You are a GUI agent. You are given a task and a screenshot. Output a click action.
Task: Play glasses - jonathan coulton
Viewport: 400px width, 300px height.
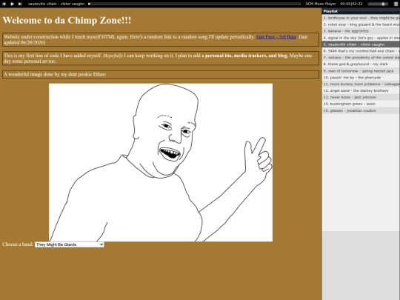(x=361, y=110)
